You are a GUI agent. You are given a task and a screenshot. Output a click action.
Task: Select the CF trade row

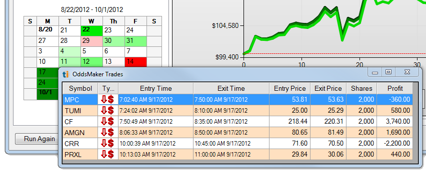tap(237, 121)
